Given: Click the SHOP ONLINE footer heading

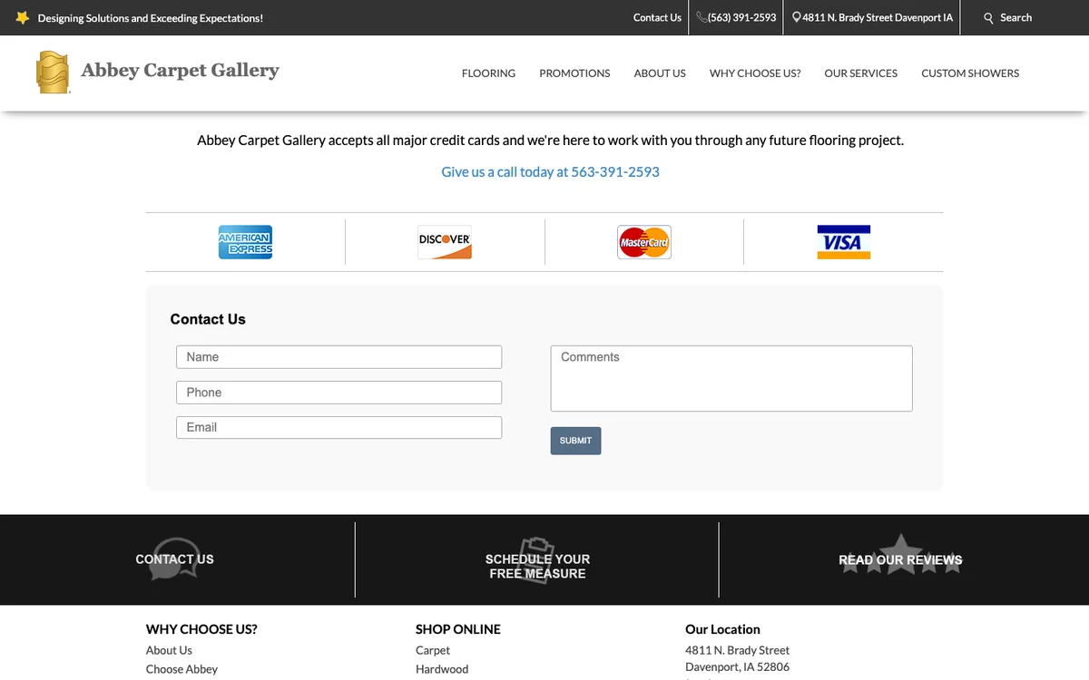Looking at the screenshot, I should 458,629.
